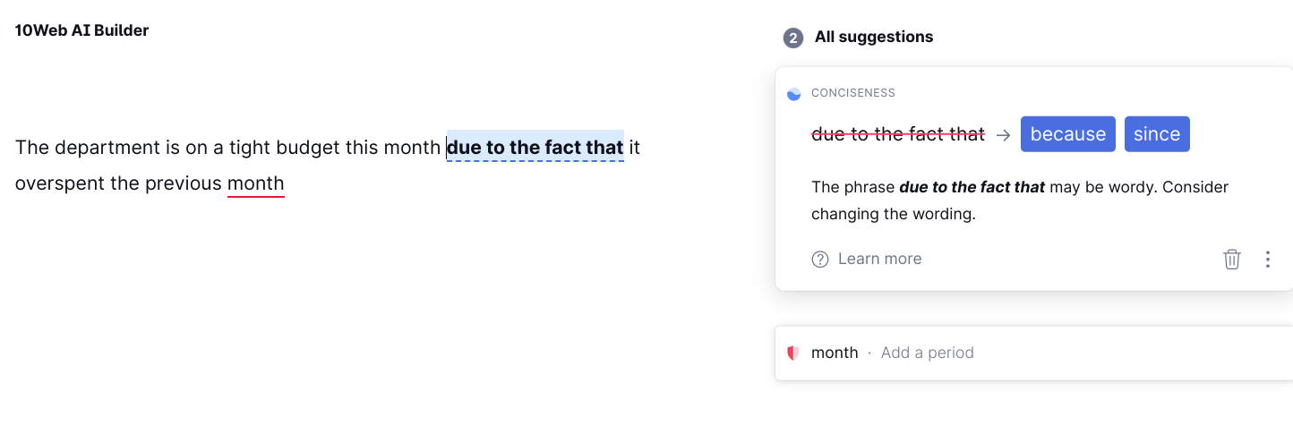
Task: Replace phrase with 'because'
Action: [1068, 134]
